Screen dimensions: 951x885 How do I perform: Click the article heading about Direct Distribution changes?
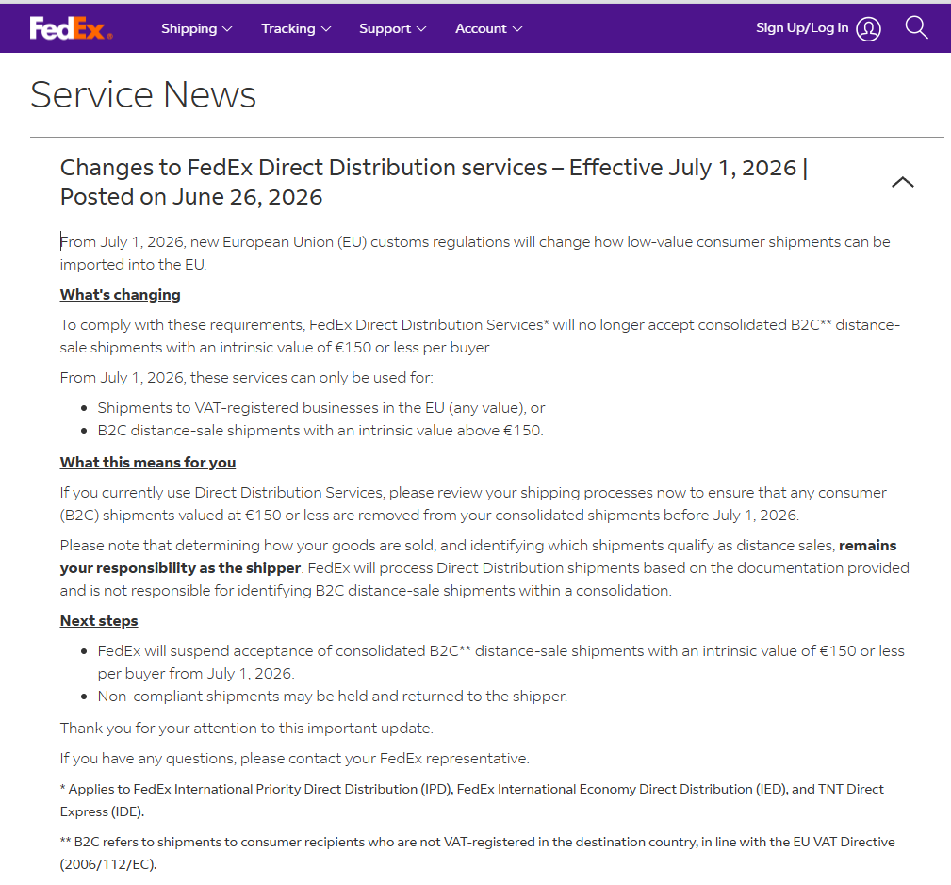(x=435, y=182)
